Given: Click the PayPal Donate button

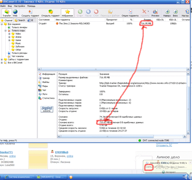Looking at the screenshot, I should pos(47,109).
